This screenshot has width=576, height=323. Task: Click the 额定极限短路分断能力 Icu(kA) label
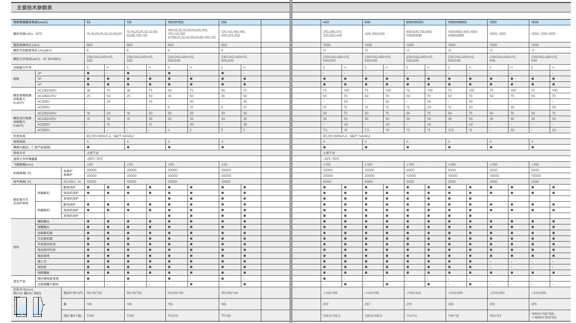point(22,99)
